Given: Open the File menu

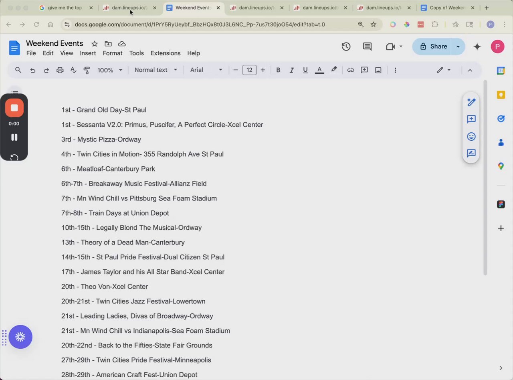Looking at the screenshot, I should pos(31,53).
